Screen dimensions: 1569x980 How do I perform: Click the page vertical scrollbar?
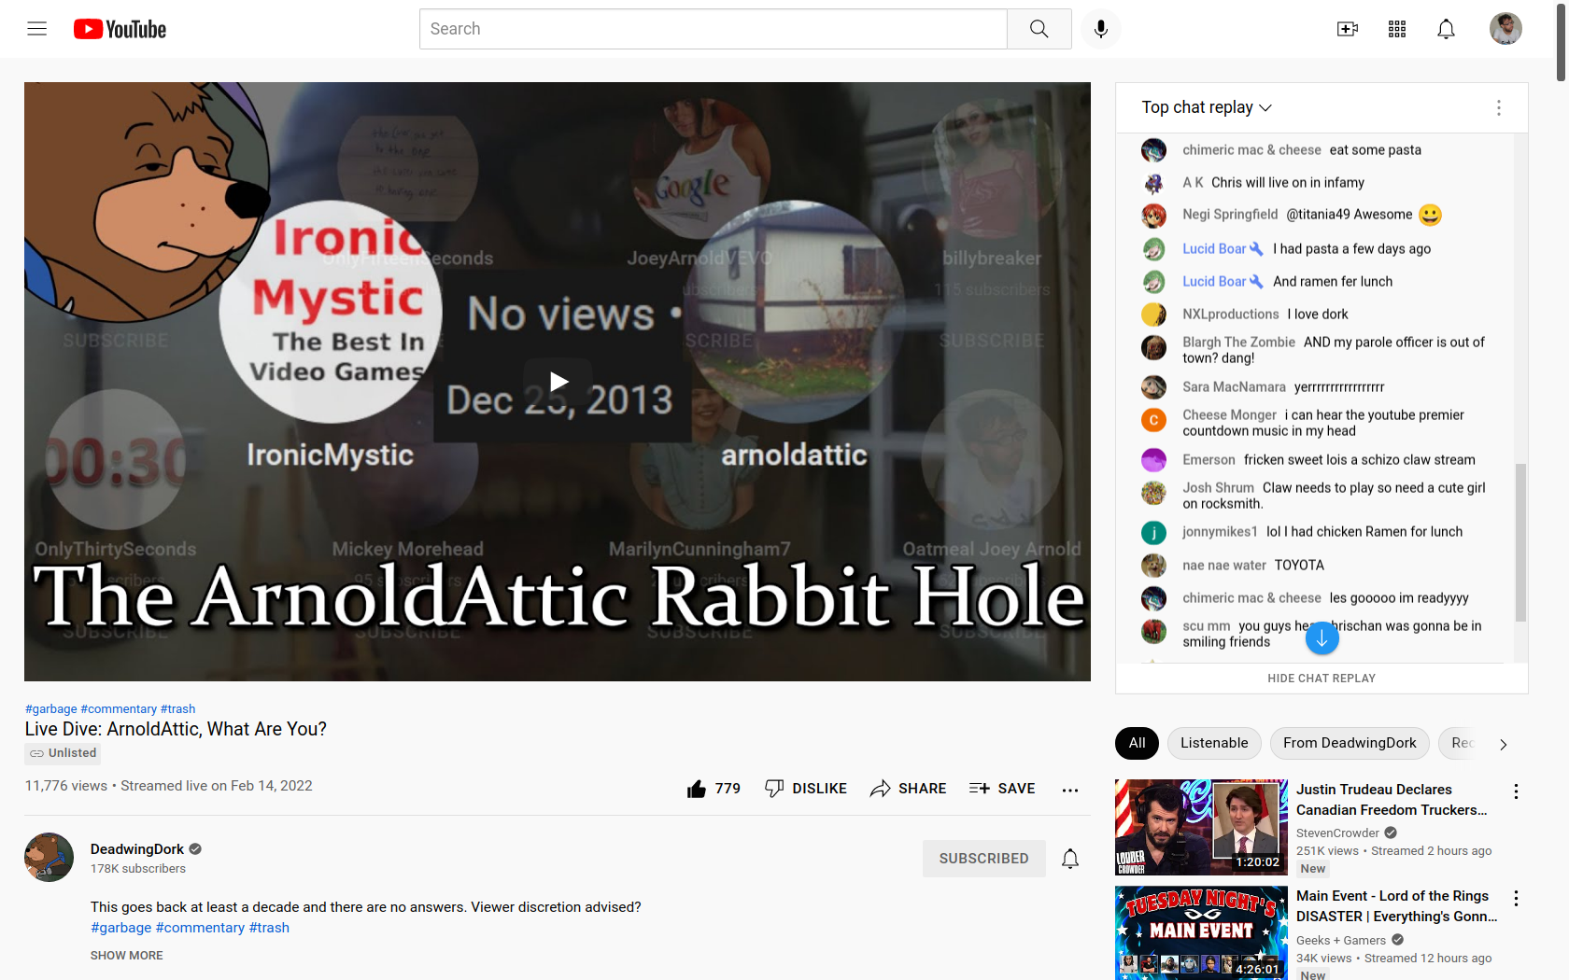pos(1562,42)
